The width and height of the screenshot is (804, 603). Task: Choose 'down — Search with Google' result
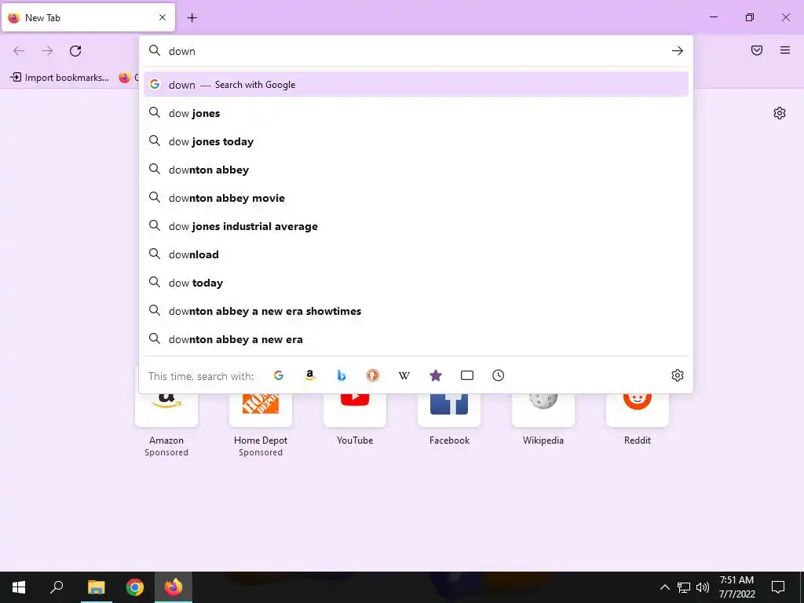click(x=416, y=85)
